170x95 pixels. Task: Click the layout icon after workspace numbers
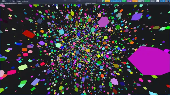click(x=14, y=1)
